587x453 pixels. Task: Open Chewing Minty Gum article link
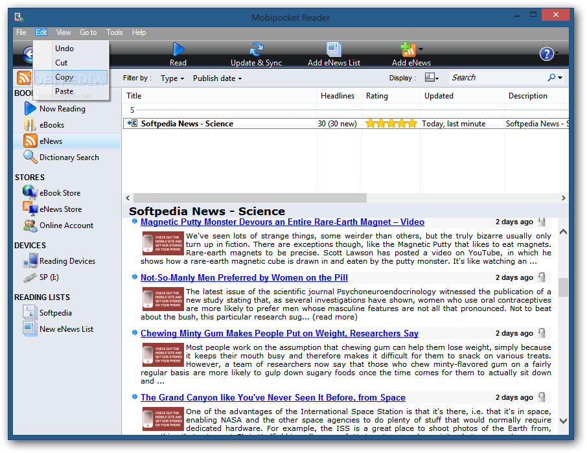pos(279,333)
